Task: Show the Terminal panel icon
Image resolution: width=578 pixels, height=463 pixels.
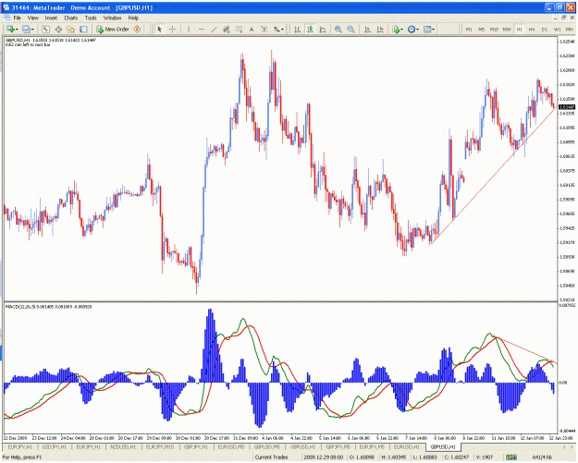Action: pos(83,29)
